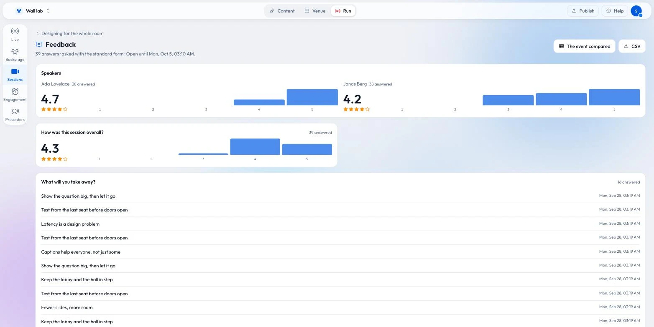This screenshot has height=327, width=654.
Task: Click Ada Lovelace's 4-star rating bar
Action: pos(259,102)
